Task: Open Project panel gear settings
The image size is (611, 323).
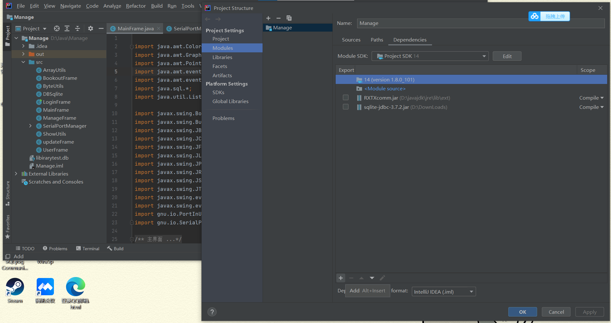Action: tap(91, 28)
